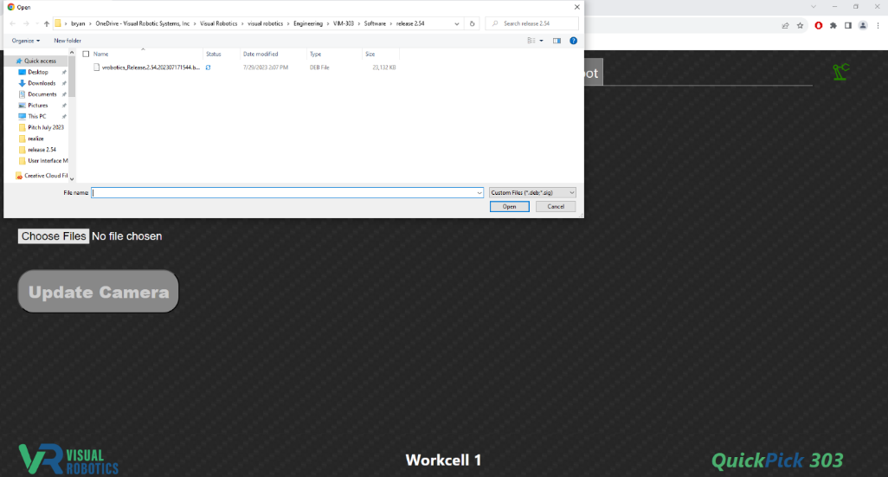Image resolution: width=888 pixels, height=477 pixels.
Task: Expand the address bar history dropdown
Action: (456, 23)
